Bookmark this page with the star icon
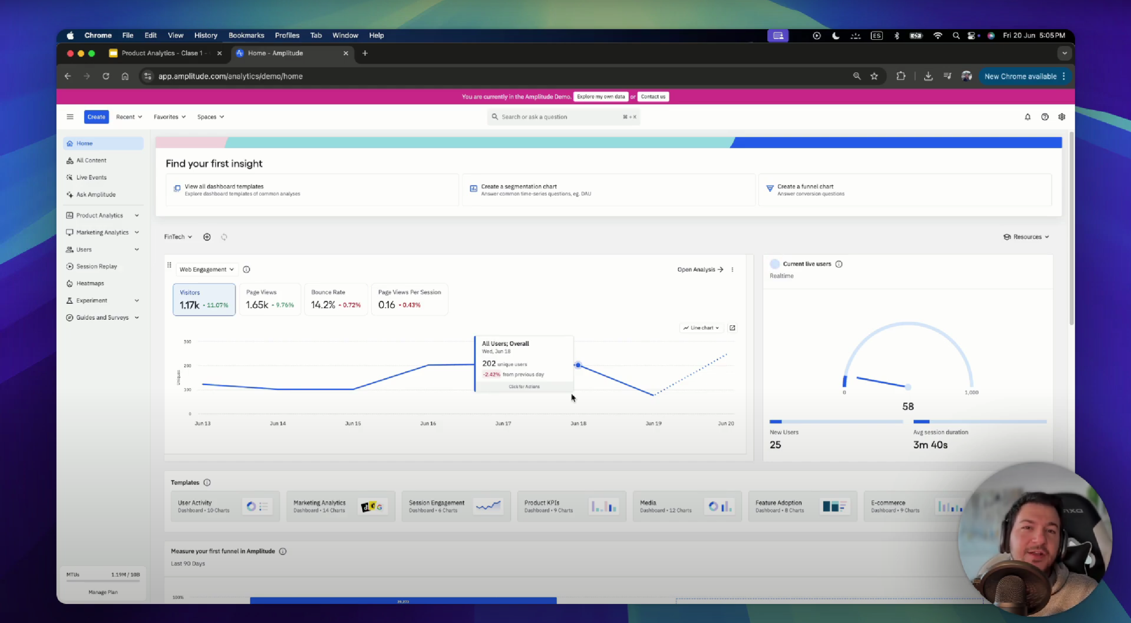This screenshot has width=1131, height=623. click(874, 76)
